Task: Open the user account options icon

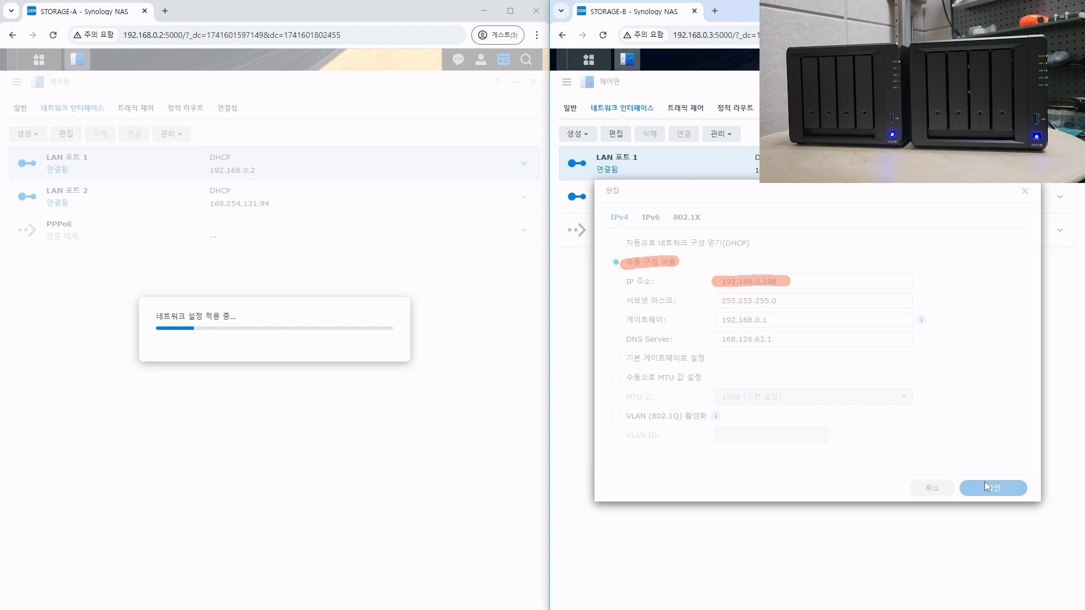Action: point(481,59)
